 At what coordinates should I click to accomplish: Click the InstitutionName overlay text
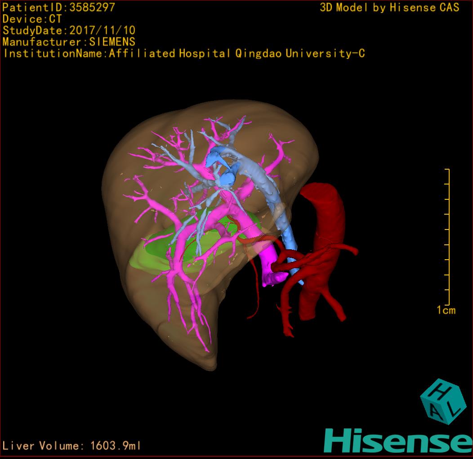pyautogui.click(x=183, y=54)
